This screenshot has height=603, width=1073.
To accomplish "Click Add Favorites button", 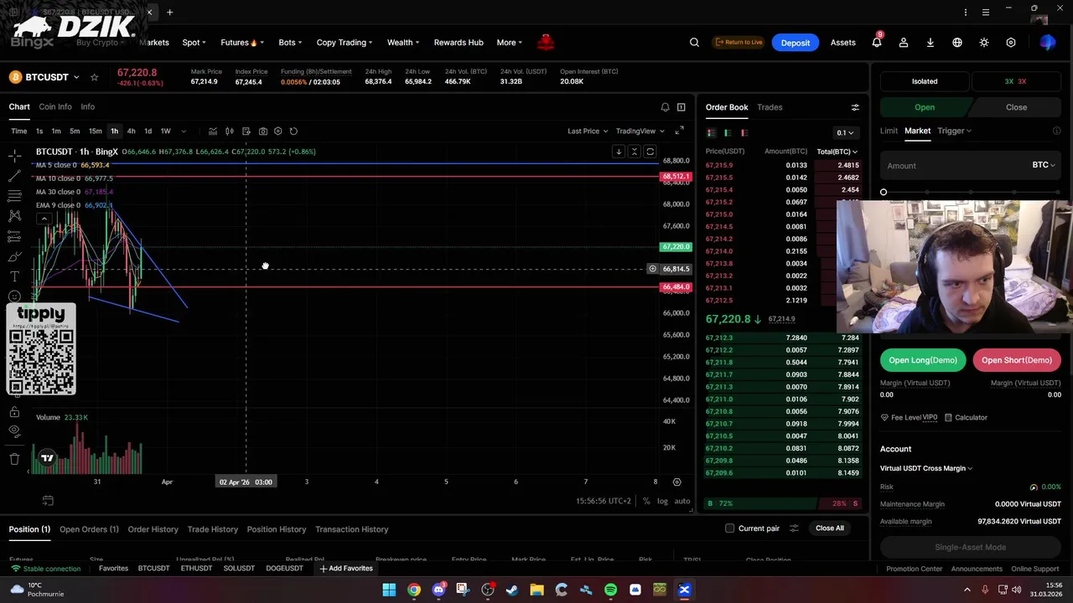I will click(345, 569).
